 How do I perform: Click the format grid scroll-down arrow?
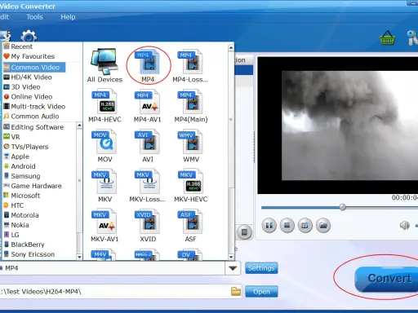(x=231, y=257)
